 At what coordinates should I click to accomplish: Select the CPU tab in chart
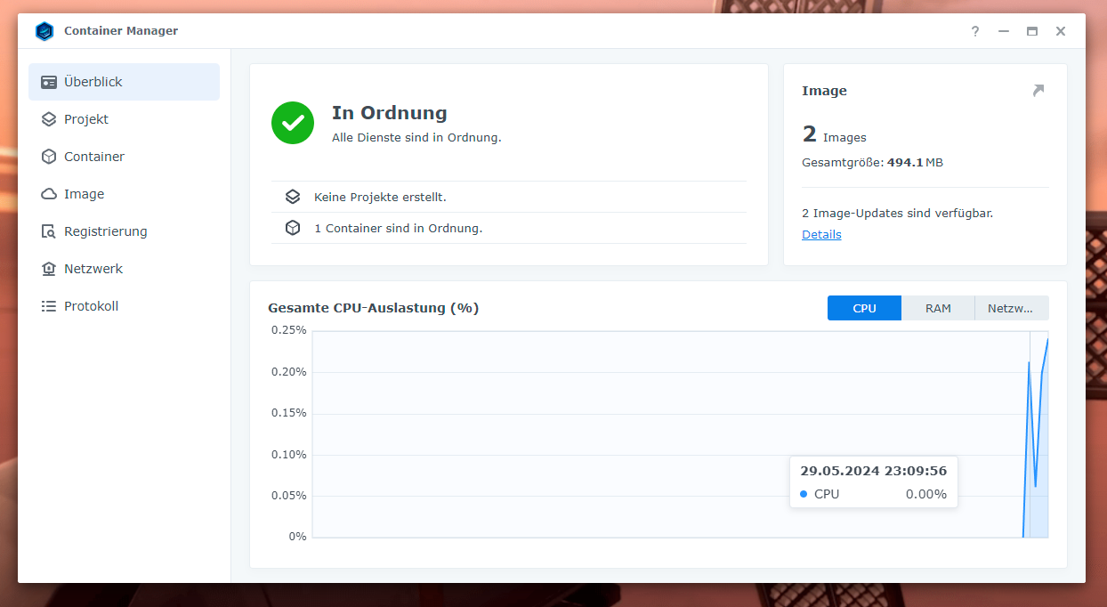[x=864, y=308]
